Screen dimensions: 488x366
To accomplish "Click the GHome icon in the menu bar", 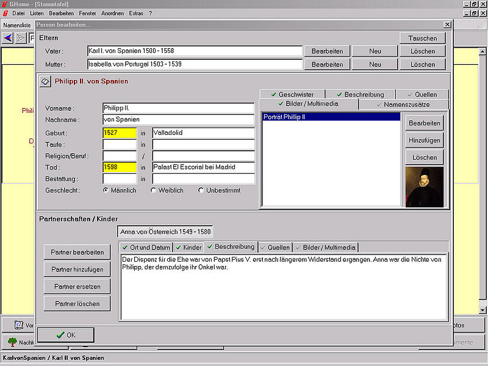I will tap(5, 13).
